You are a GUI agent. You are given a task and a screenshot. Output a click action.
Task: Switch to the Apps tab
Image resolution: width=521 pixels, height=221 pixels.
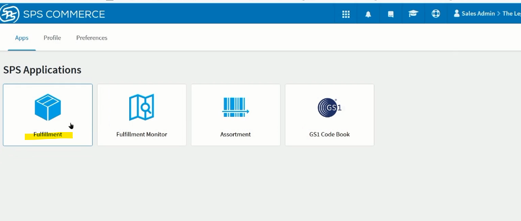tap(22, 38)
